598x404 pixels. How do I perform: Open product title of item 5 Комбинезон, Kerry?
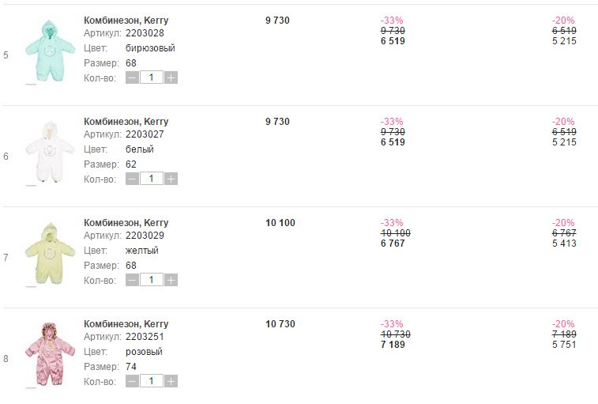126,21
